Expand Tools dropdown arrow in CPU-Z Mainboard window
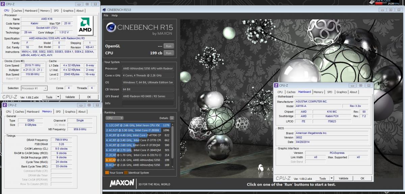This screenshot has width=405, height=194. [331, 178]
